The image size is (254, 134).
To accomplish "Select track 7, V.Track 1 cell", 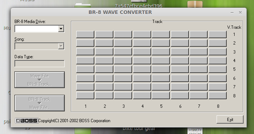I will pos(199,34).
